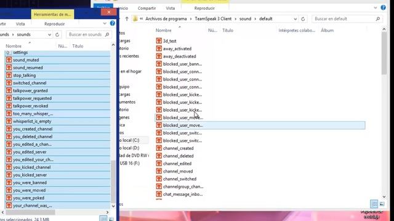Switch the default window to large icons view

tap(382, 204)
